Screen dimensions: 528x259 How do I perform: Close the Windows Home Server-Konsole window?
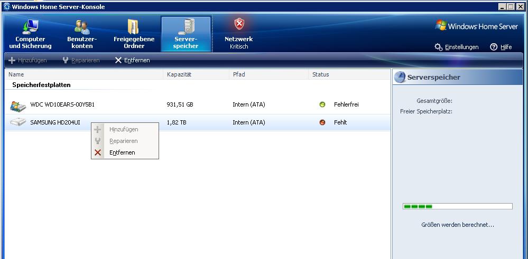(x=520, y=7)
